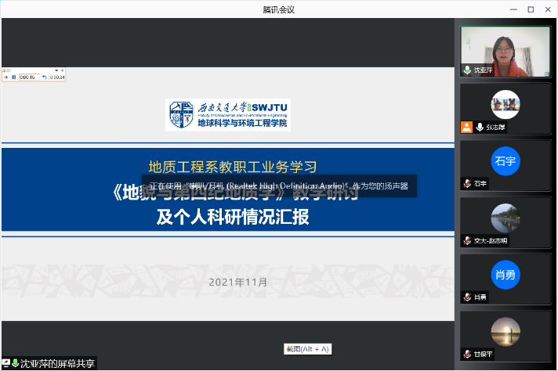Click the speaker device notification banner
The width and height of the screenshot is (558, 371).
click(279, 186)
